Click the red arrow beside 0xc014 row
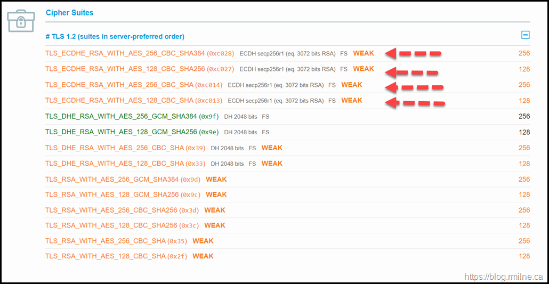 click(x=414, y=87)
